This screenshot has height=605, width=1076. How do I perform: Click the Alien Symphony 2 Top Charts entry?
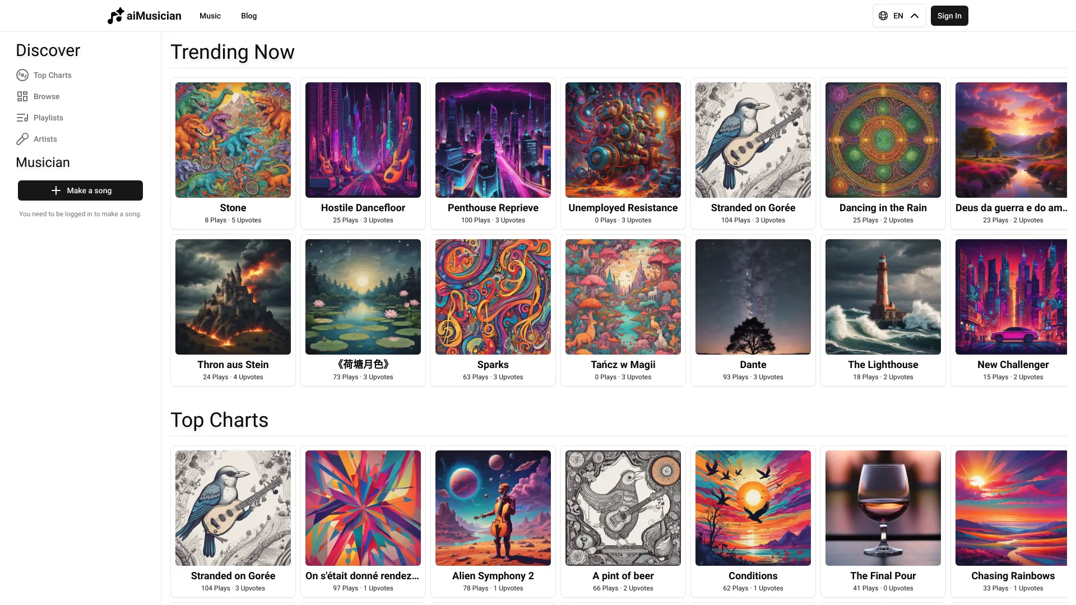[x=493, y=520]
